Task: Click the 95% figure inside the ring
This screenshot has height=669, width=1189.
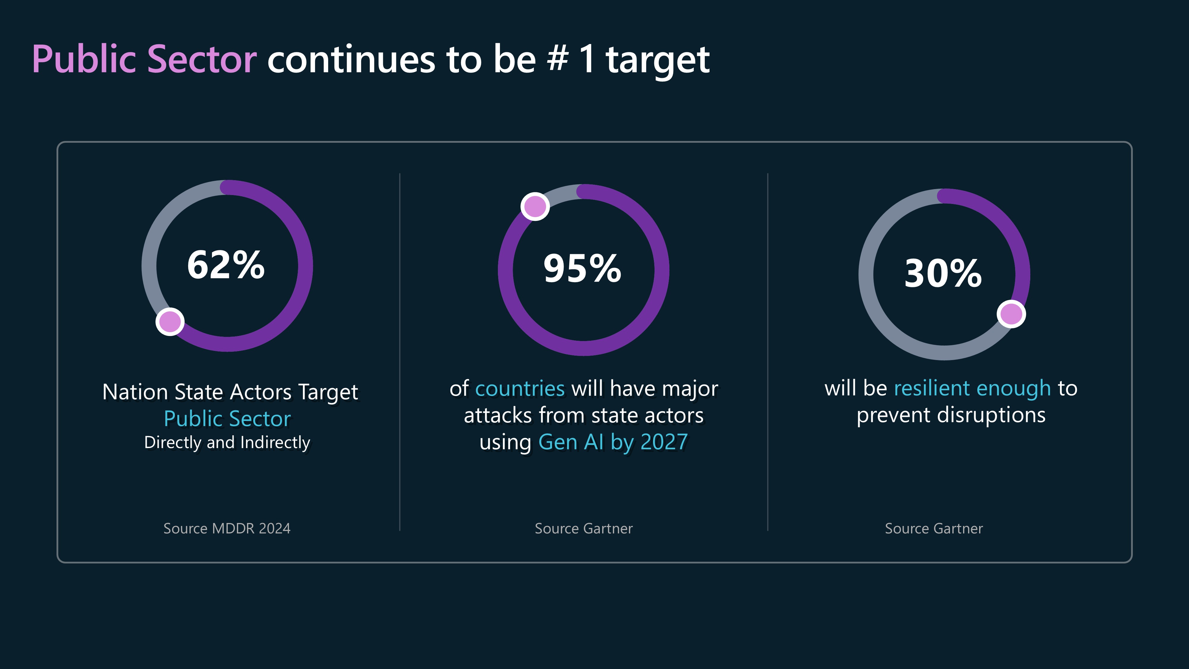Action: click(583, 269)
